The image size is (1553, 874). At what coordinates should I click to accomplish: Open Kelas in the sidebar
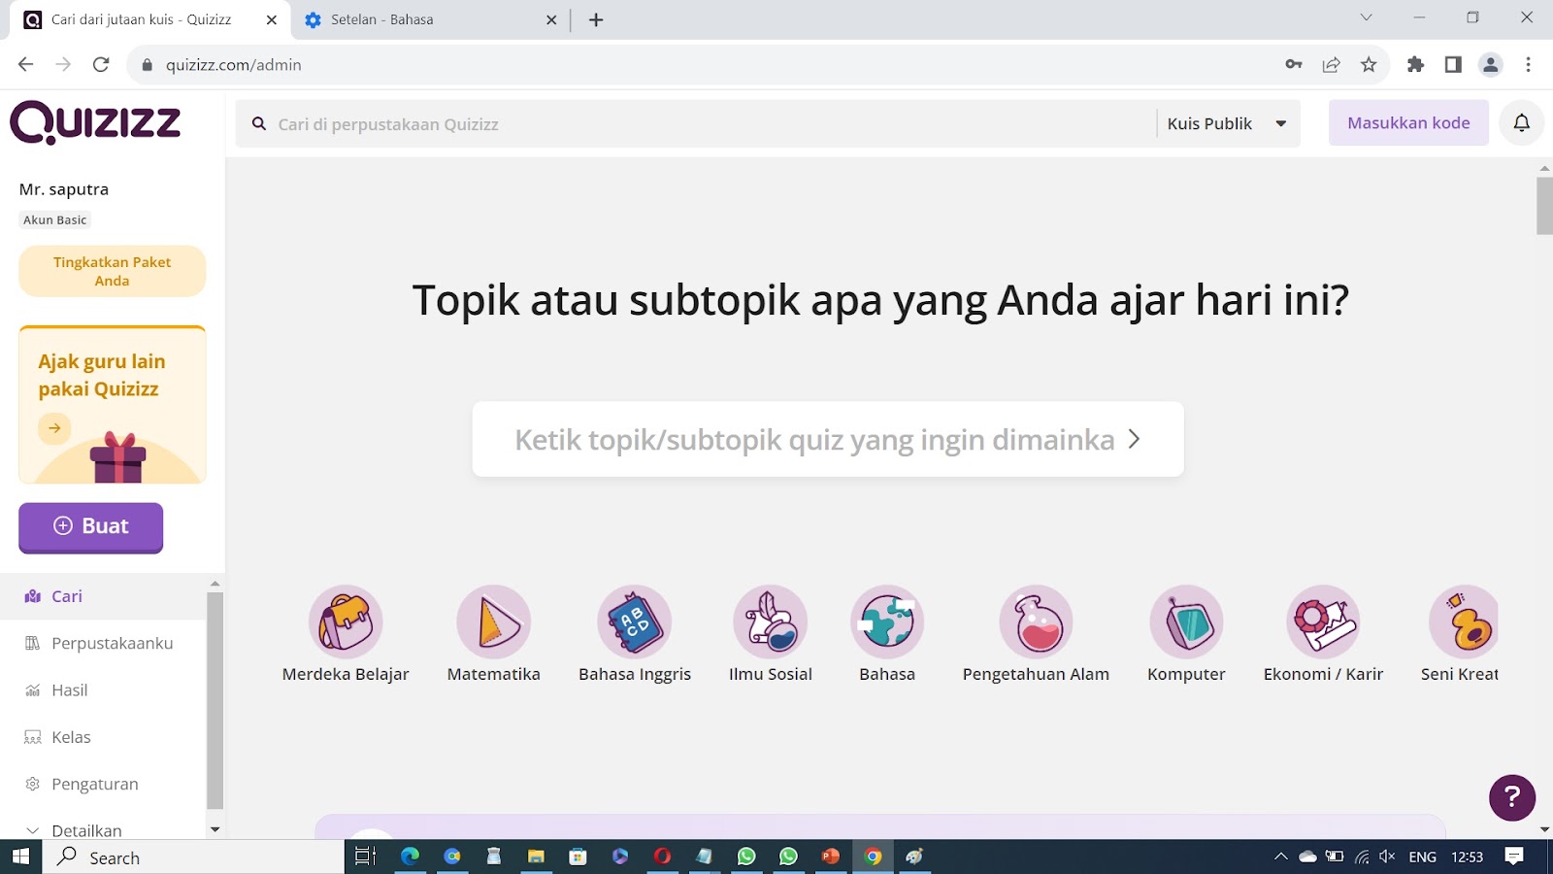click(103, 737)
